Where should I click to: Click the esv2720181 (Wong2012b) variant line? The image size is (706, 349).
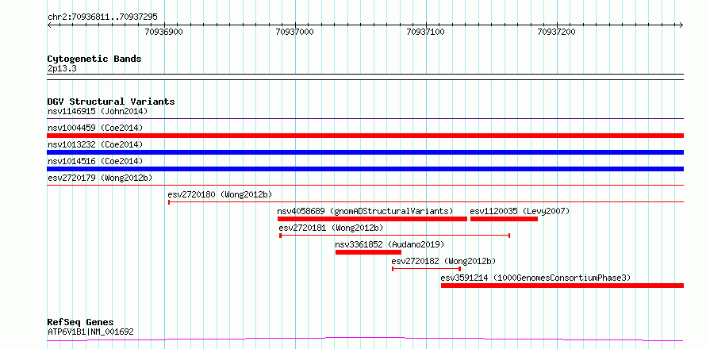click(x=395, y=236)
